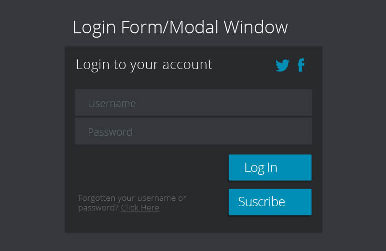Place cursor on the Username placeholder text
Screen dimensions: 386x251
[x=111, y=103]
